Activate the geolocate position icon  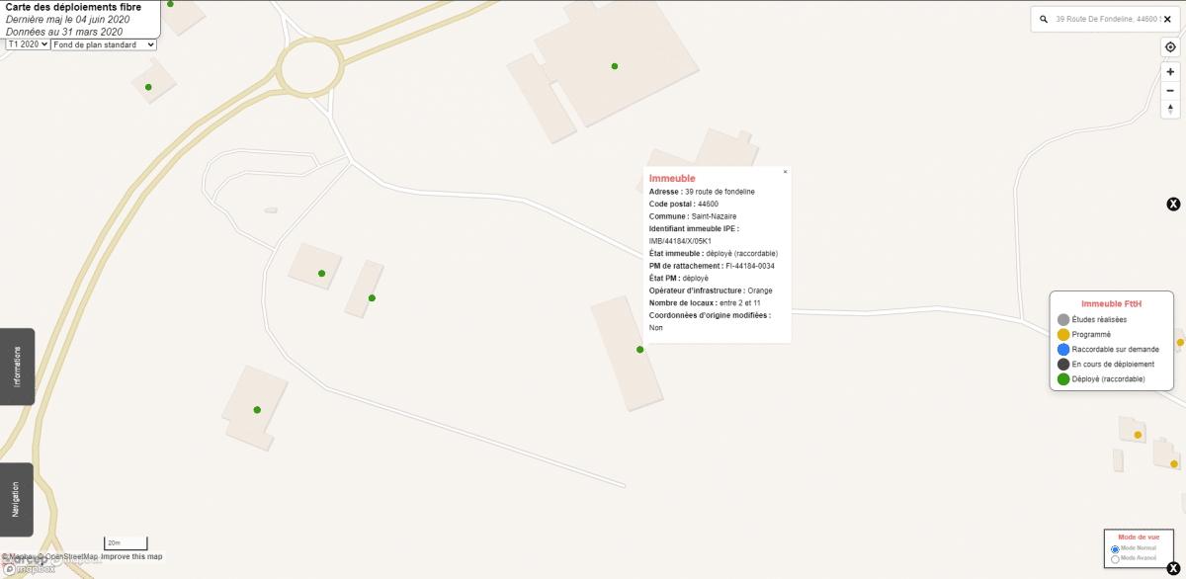[1170, 45]
